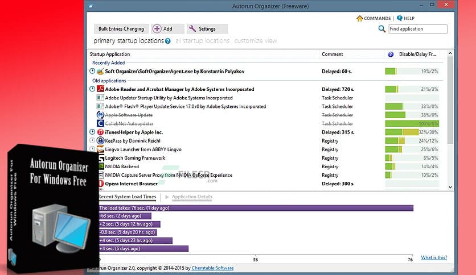Click the CollabNet Autoupdater icon
476x275 pixels.
coord(100,123)
